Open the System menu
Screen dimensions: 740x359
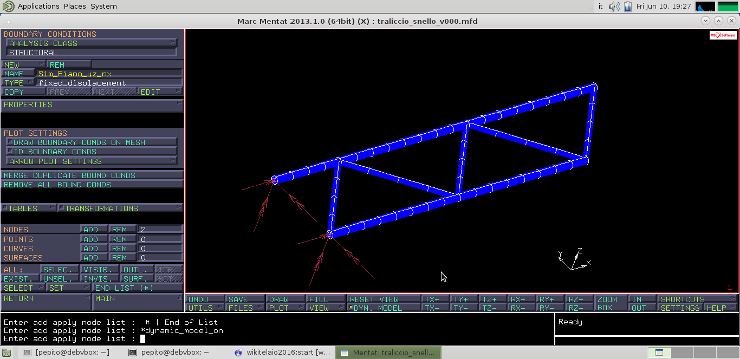tap(103, 6)
